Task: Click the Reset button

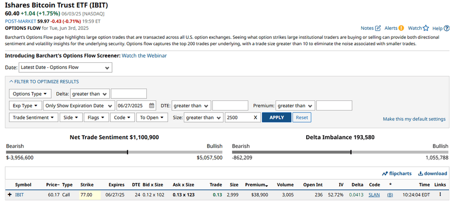Action: [x=302, y=118]
